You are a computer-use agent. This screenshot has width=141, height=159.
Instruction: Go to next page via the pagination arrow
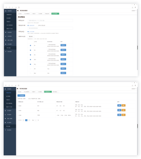click(29, 120)
